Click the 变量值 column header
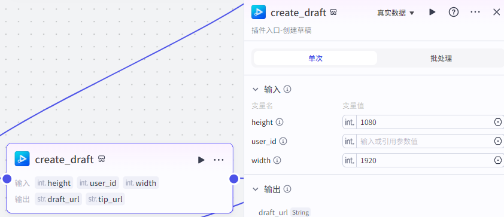Screen dimensions: 504x217 tap(353, 106)
